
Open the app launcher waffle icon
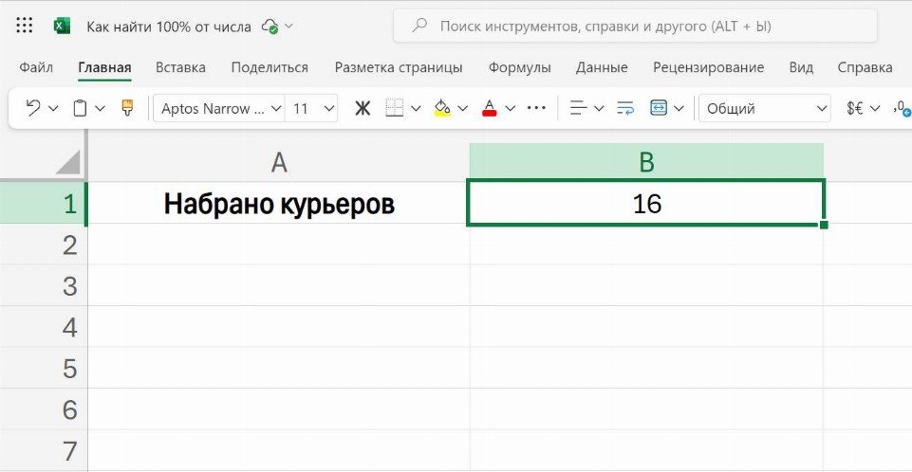click(25, 26)
